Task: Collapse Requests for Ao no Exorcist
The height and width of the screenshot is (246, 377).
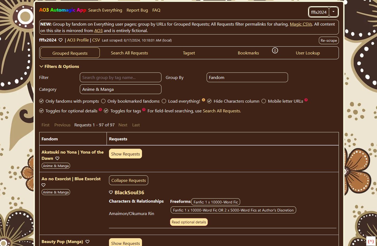Action: click(128, 180)
